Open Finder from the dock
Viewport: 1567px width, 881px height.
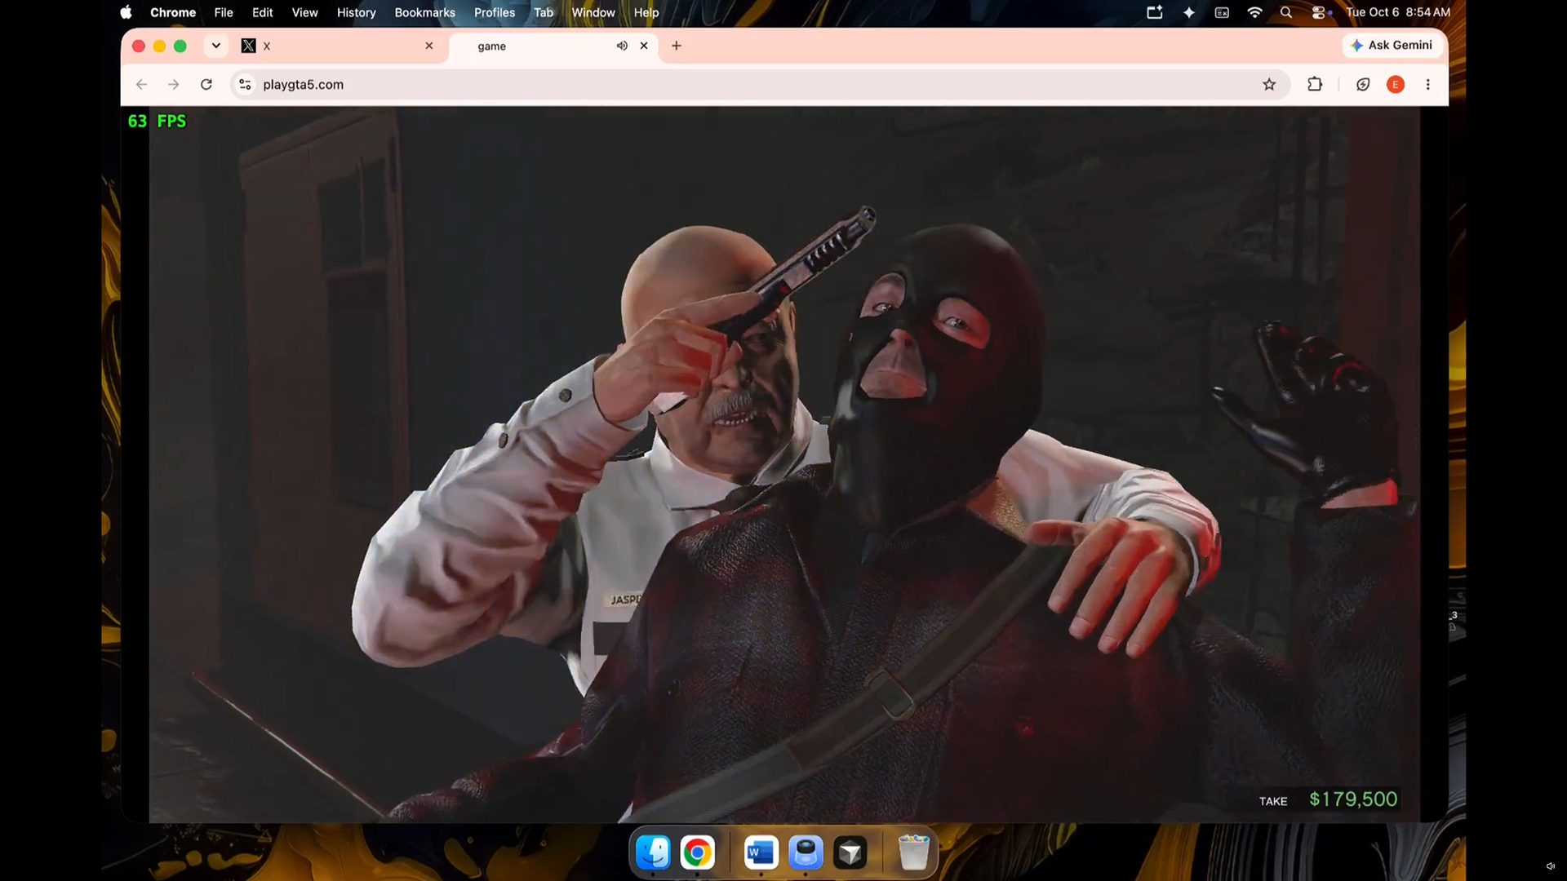pyautogui.click(x=653, y=853)
